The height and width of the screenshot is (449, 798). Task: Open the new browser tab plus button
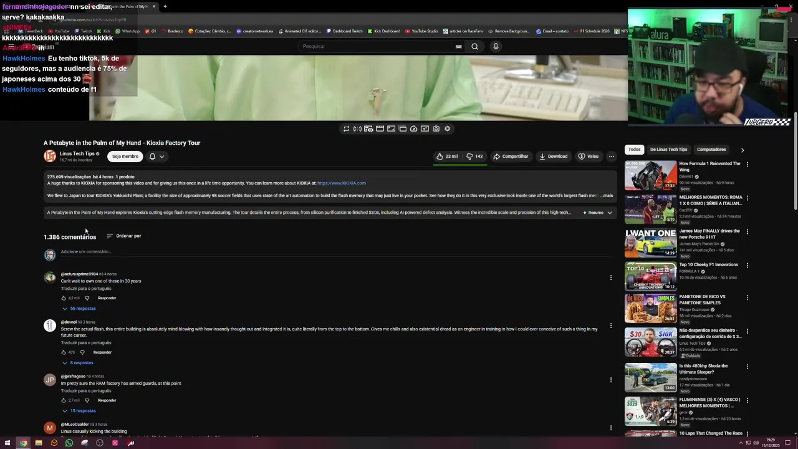pyautogui.click(x=165, y=6)
